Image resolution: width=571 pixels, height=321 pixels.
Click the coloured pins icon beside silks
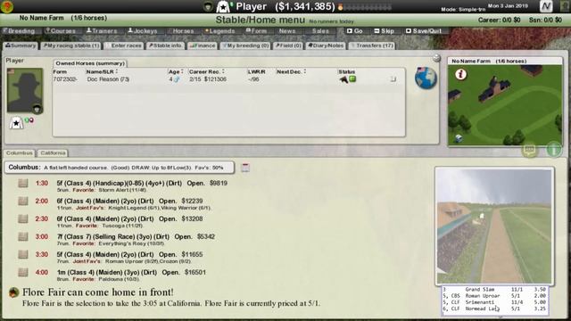tap(29, 120)
